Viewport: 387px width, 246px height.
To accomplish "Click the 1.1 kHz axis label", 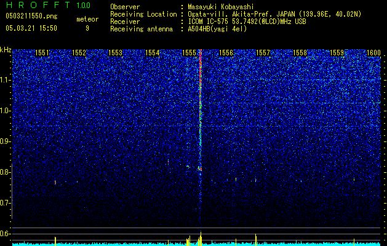I will tap(6, 80).
